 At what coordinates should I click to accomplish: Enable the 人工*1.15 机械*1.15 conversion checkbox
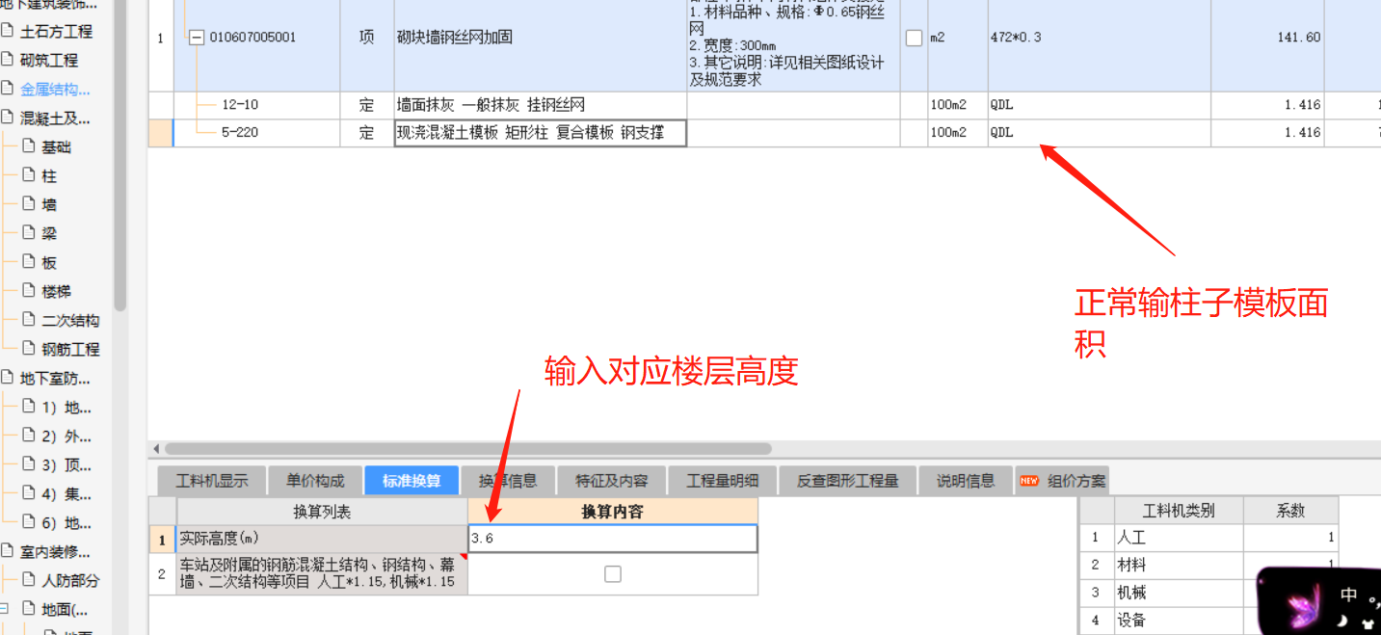(612, 574)
